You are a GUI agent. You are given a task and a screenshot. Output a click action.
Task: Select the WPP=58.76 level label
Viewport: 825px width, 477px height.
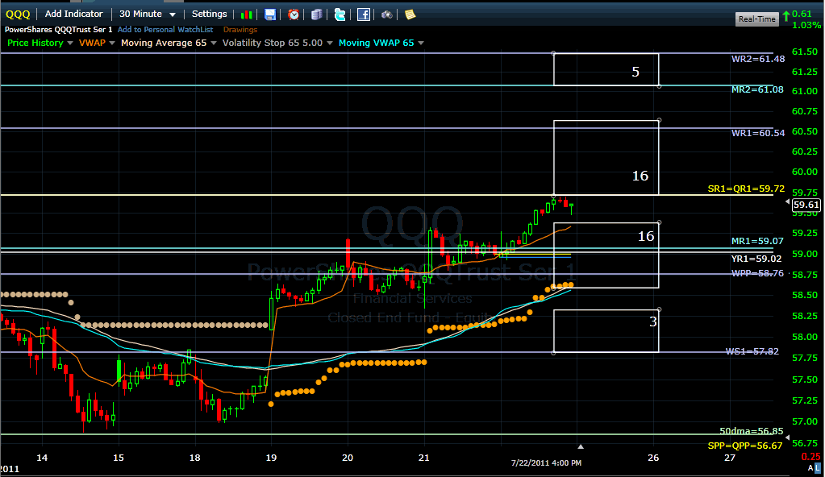click(757, 273)
